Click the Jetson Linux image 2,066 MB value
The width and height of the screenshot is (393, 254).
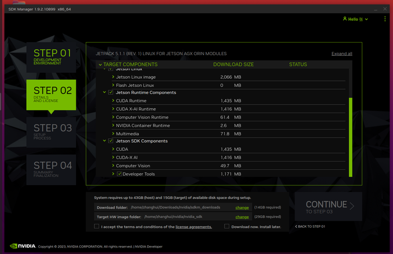230,77
